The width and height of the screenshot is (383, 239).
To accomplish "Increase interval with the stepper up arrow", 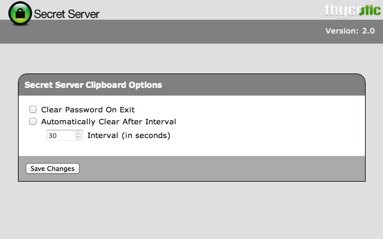I will point(78,133).
